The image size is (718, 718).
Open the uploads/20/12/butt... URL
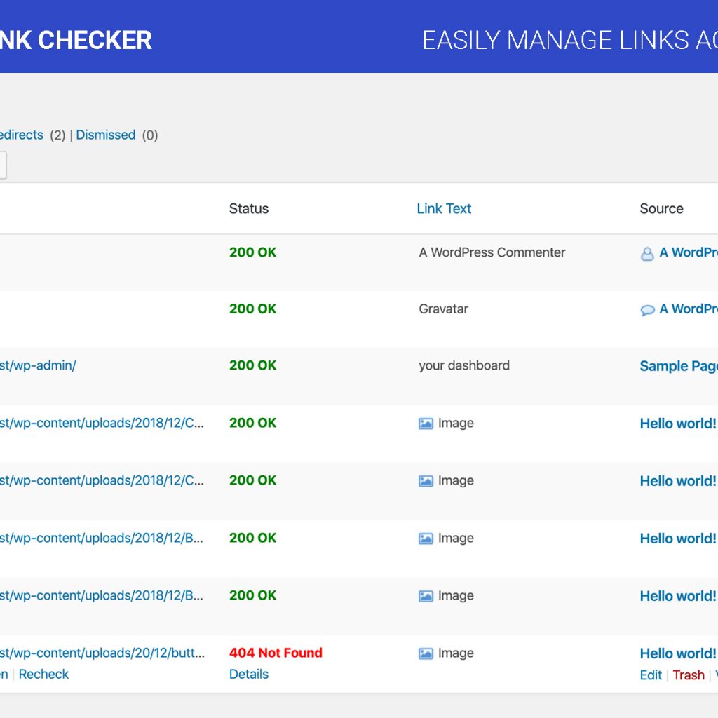[102, 653]
